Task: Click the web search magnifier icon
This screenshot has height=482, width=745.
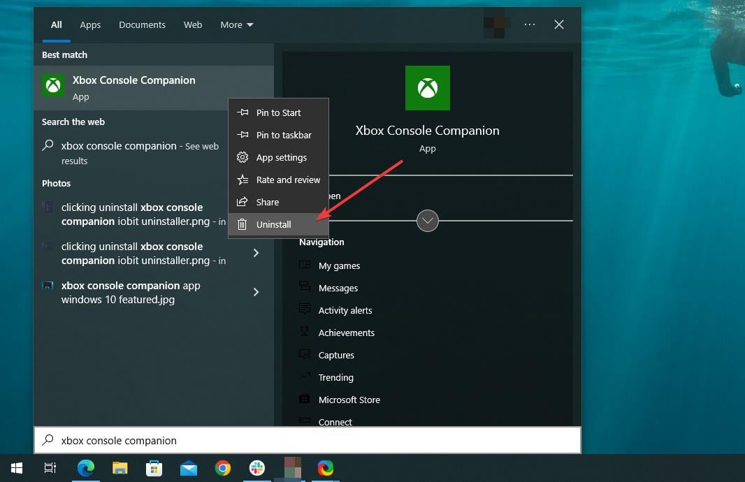Action: click(48, 145)
